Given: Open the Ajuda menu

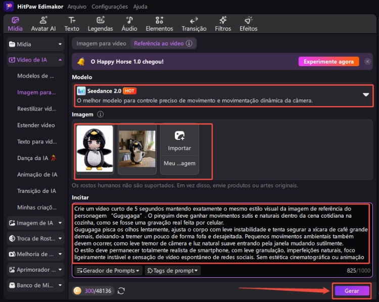Looking at the screenshot, I should pos(140,7).
